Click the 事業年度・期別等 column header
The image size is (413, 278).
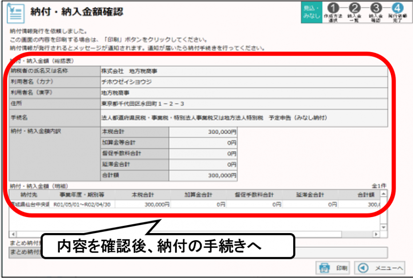coord(78,195)
